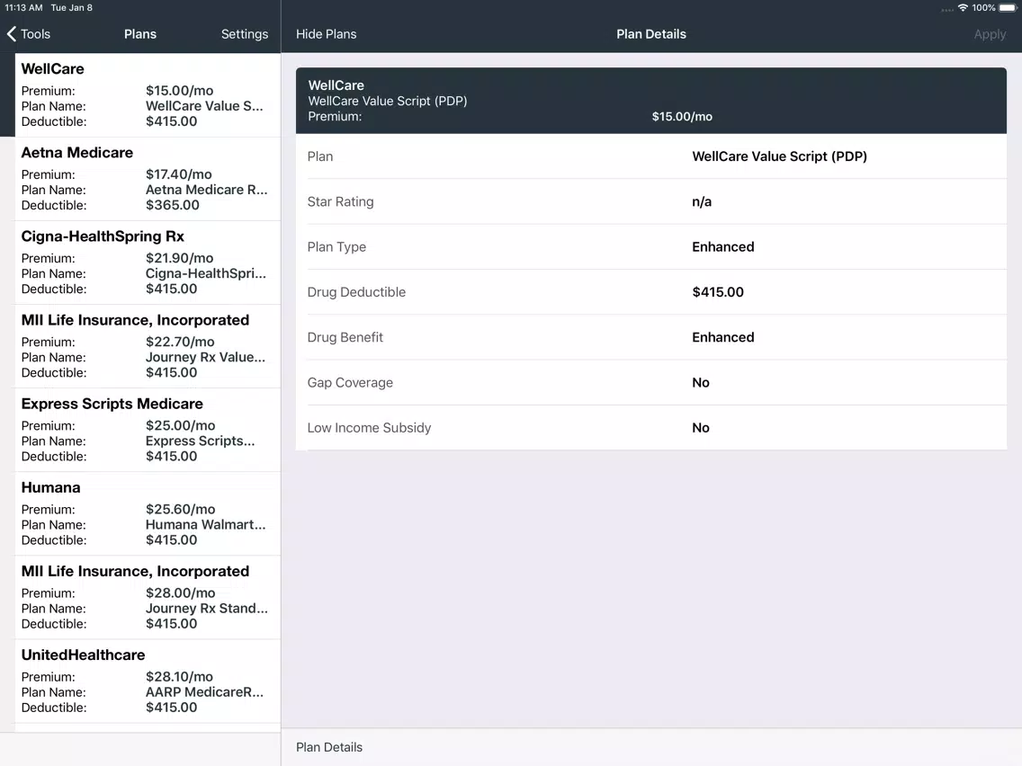This screenshot has height=766, width=1022.
Task: Select MII Life Journey Rx Standard plan
Action: [148, 597]
